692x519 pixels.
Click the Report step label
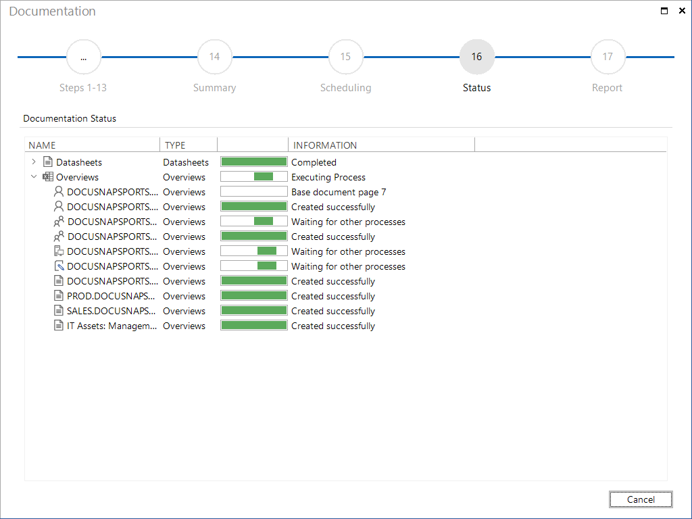(608, 88)
